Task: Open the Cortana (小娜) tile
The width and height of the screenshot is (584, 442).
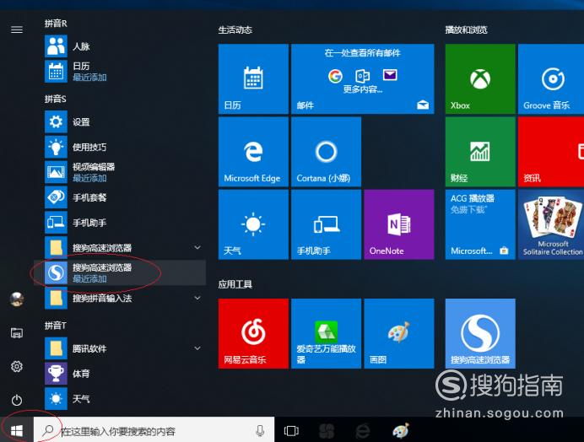Action: click(x=326, y=152)
